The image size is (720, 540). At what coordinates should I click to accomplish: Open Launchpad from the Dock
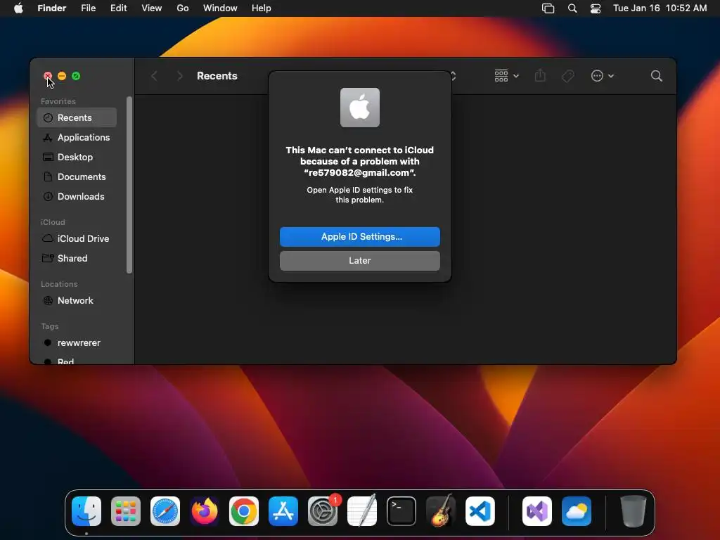(x=126, y=511)
